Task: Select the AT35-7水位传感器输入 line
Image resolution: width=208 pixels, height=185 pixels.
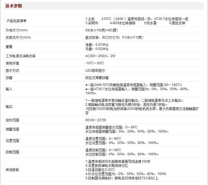Action: coord(137,91)
